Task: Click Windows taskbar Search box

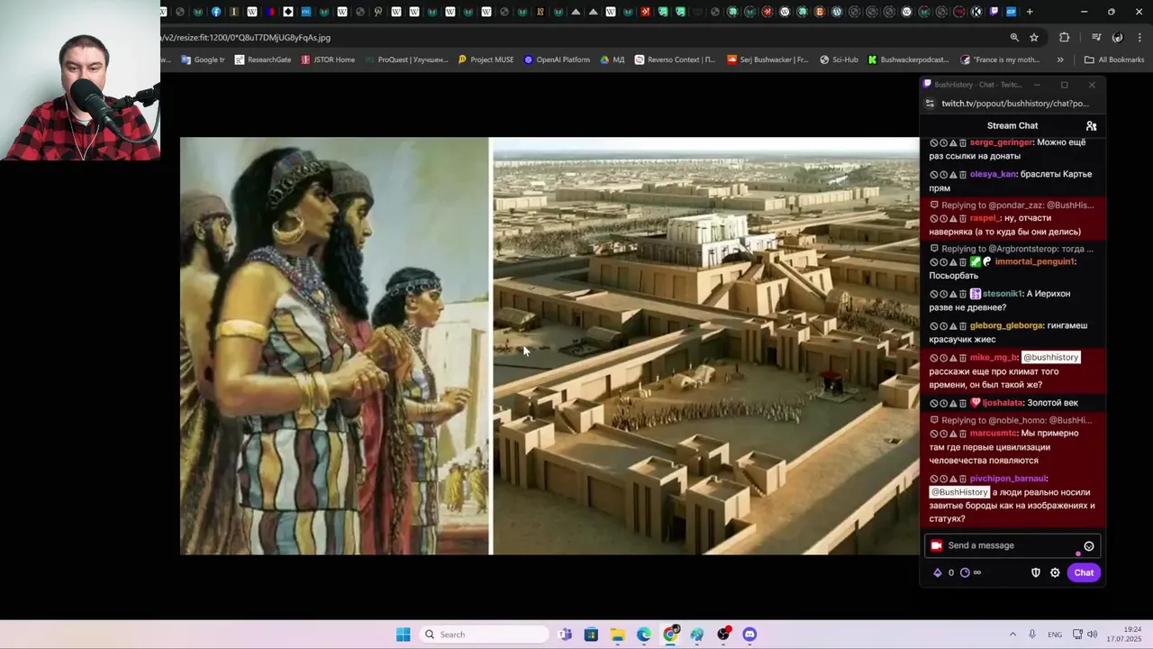Action: (485, 635)
